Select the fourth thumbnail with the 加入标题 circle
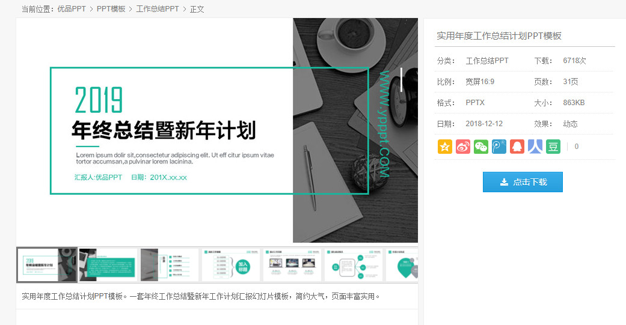Screen dimensions: 626x325 pyautogui.click(x=231, y=265)
